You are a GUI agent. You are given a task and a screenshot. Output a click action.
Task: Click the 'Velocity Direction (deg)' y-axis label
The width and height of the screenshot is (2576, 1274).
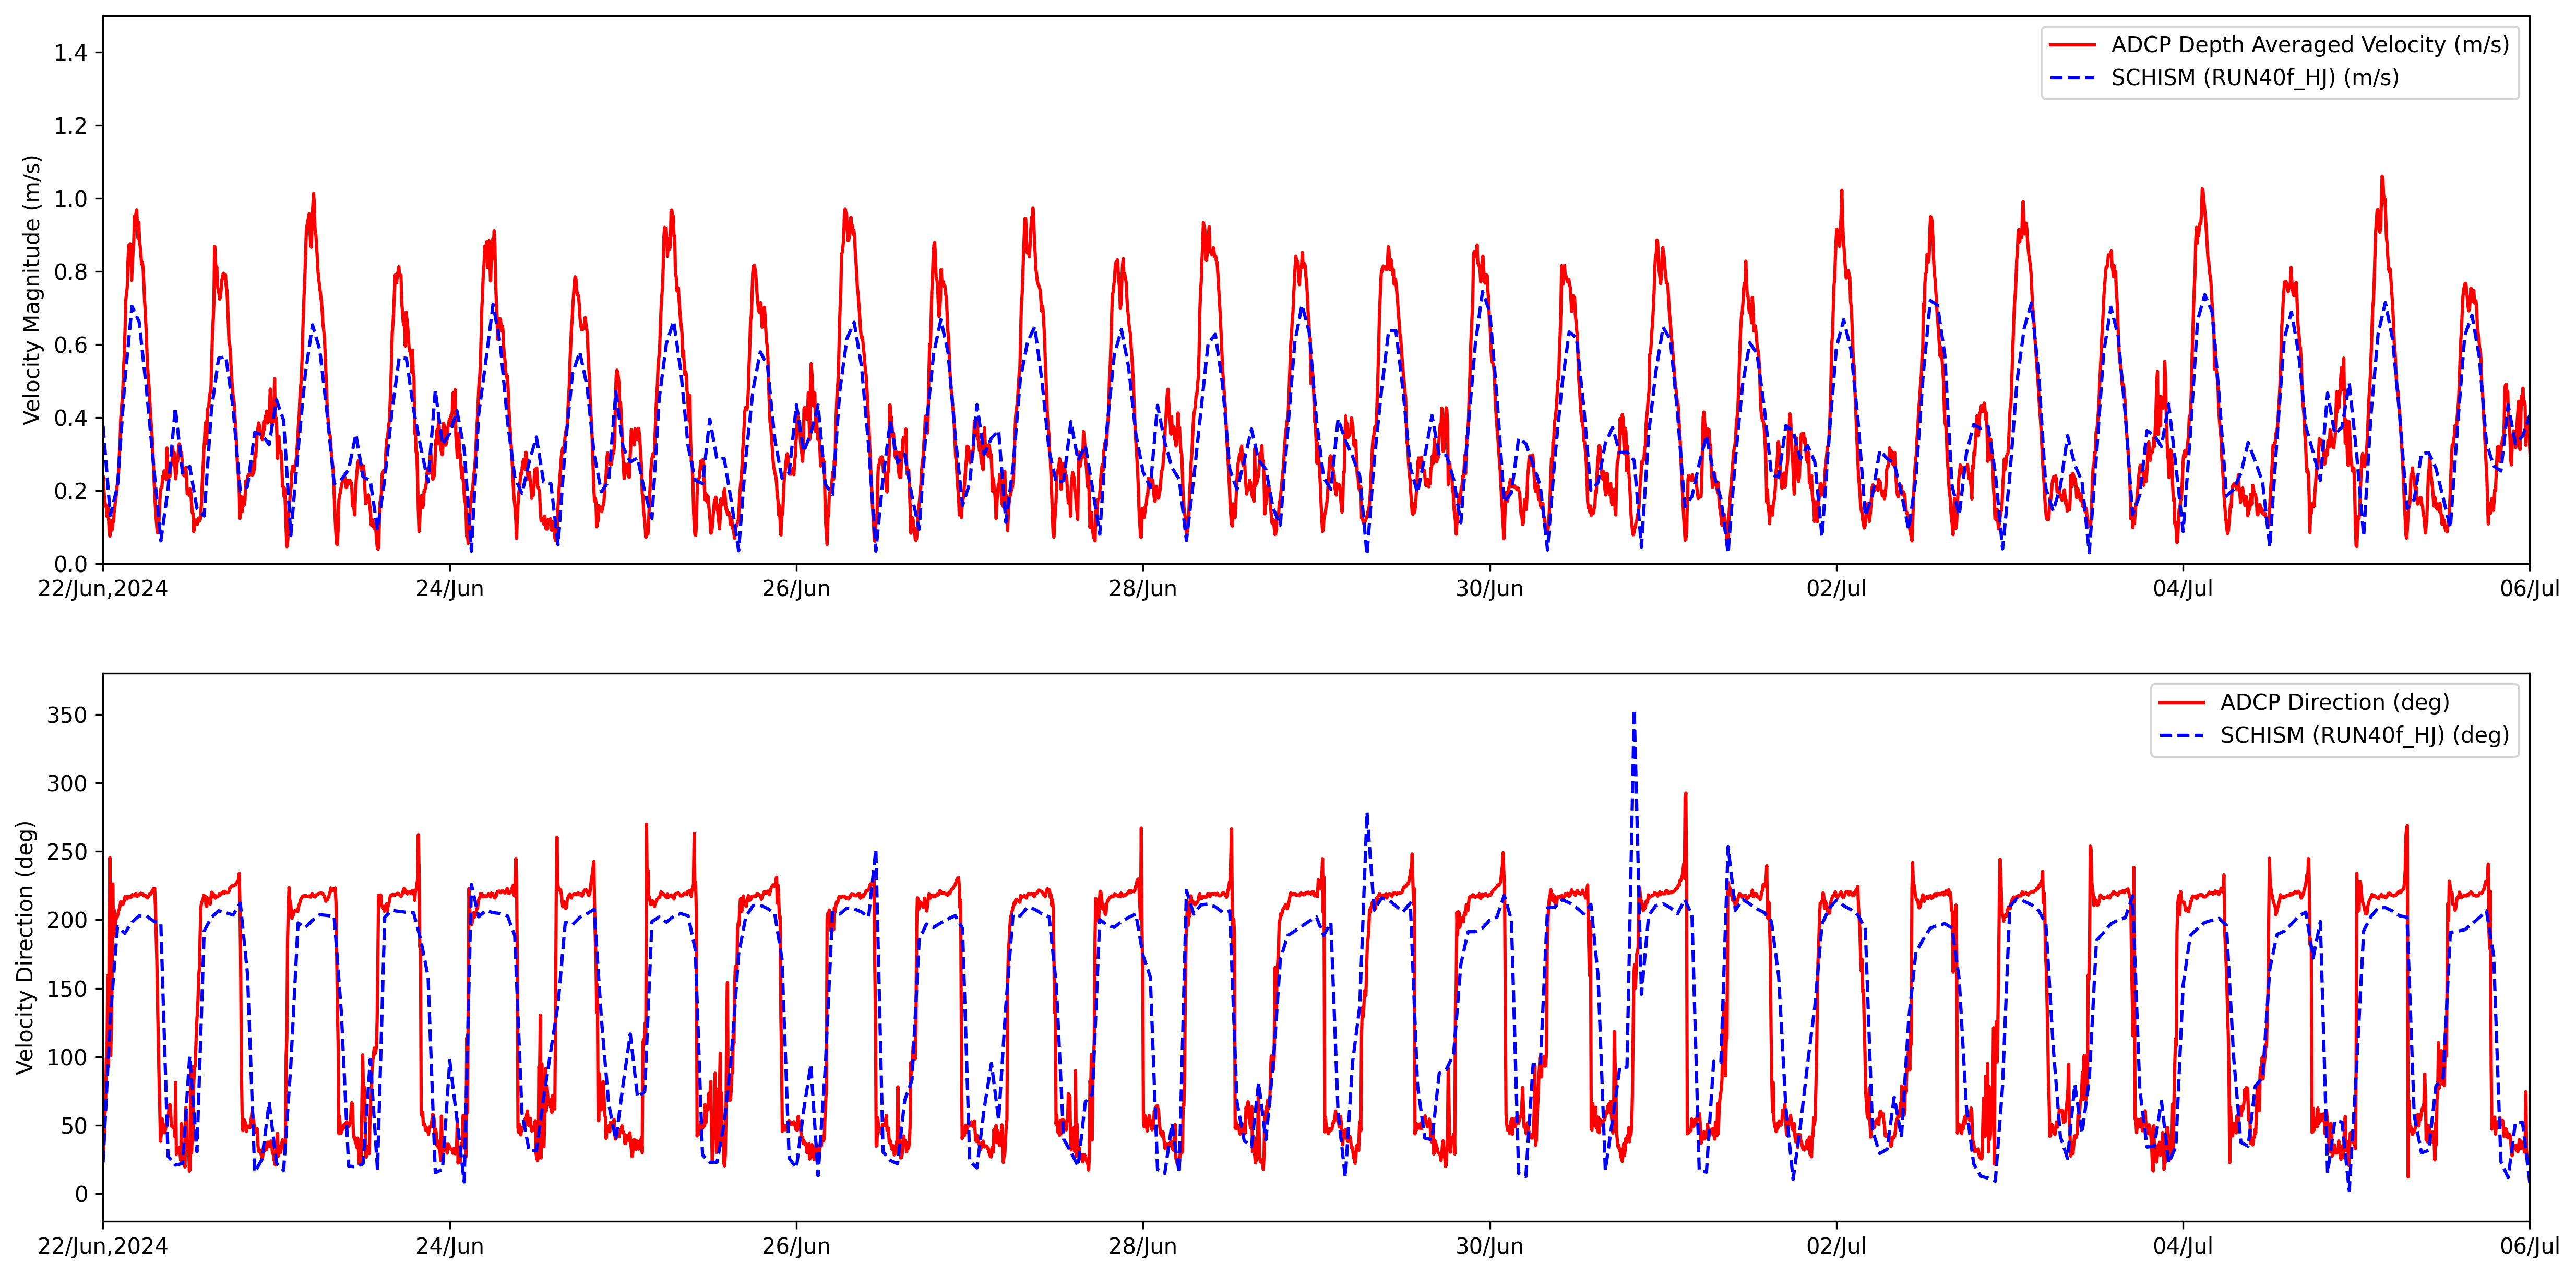tap(25, 947)
